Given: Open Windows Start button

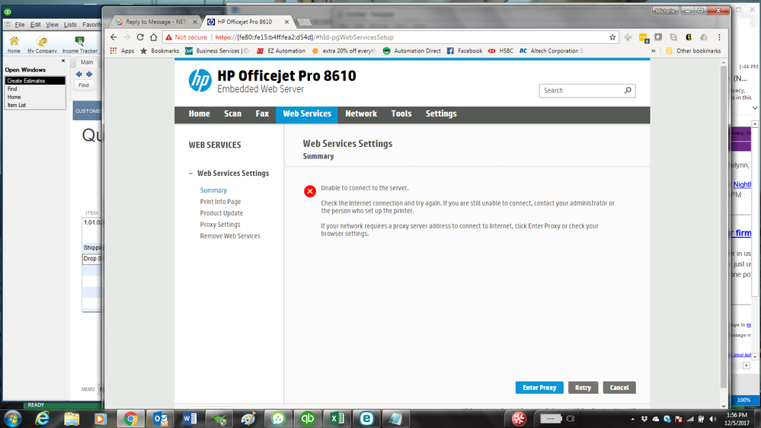Looking at the screenshot, I should (x=12, y=418).
